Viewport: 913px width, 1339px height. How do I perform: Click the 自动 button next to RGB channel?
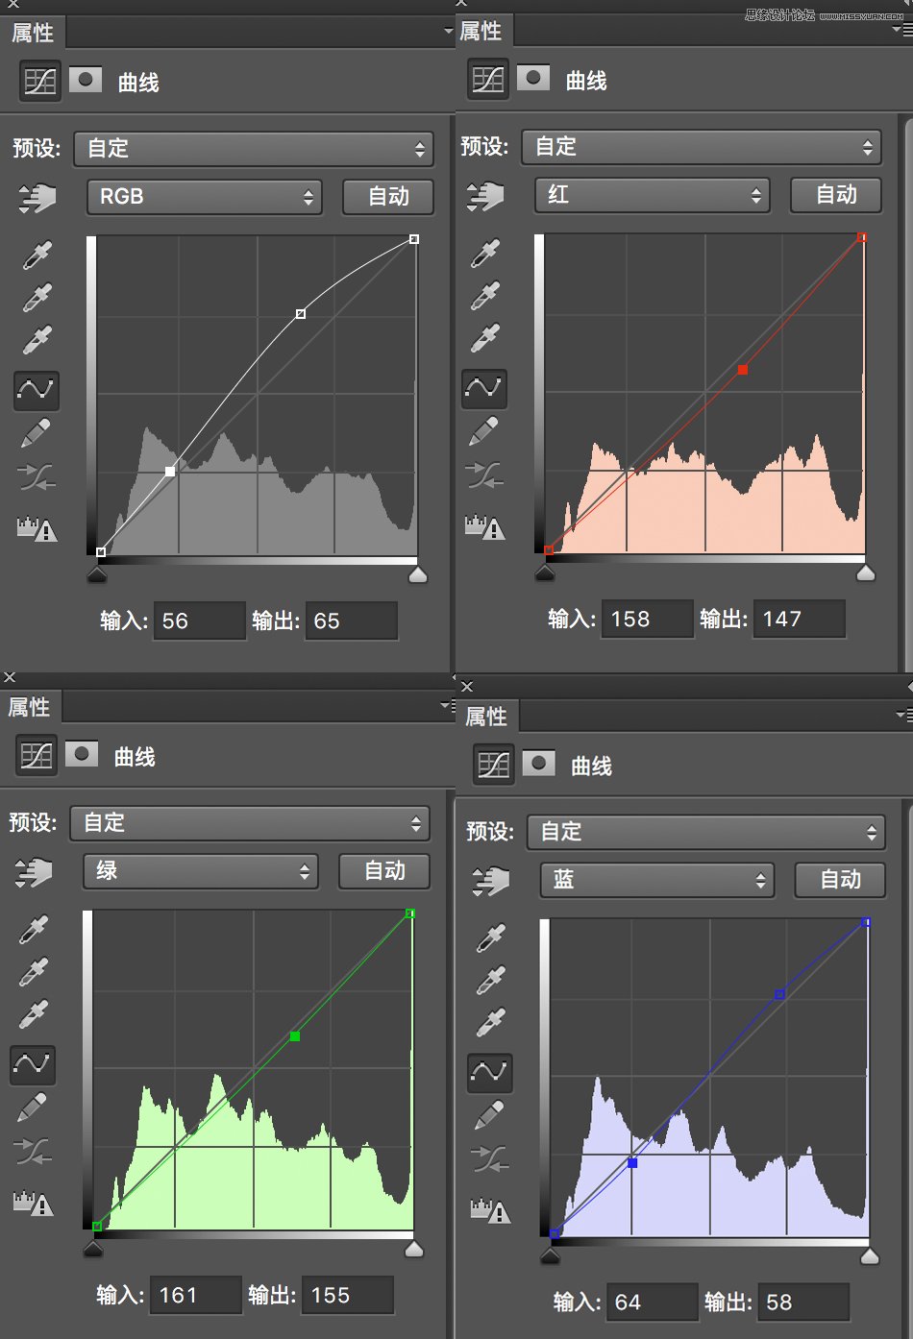point(388,197)
